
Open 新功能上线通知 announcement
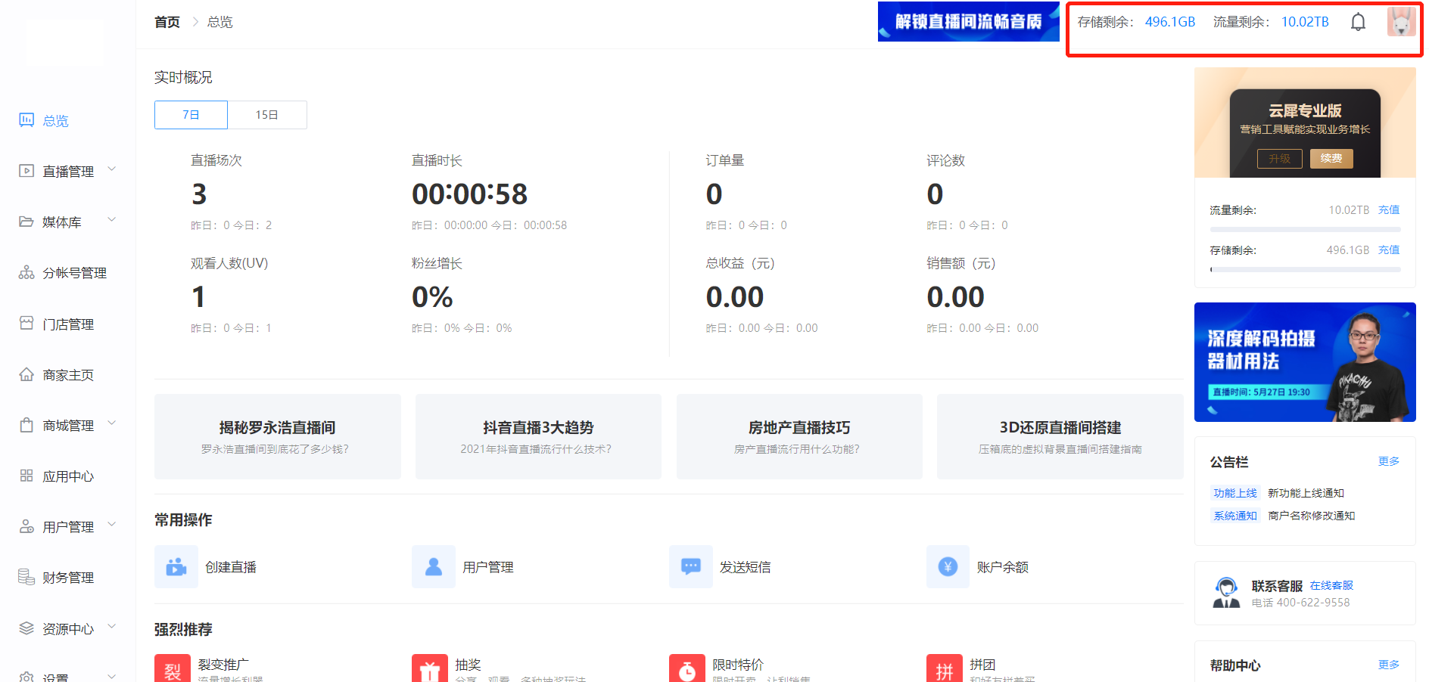pyautogui.click(x=1306, y=493)
